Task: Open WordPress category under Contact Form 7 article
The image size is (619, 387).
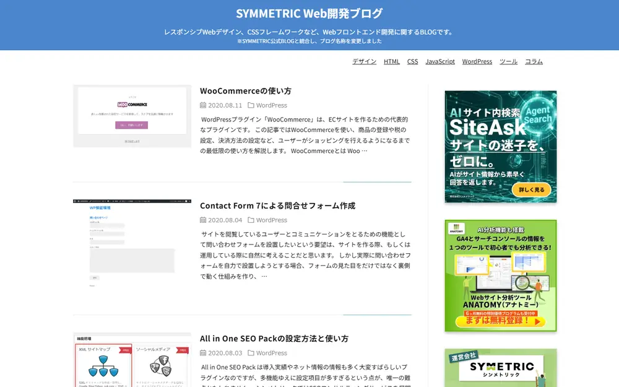Action: click(272, 220)
